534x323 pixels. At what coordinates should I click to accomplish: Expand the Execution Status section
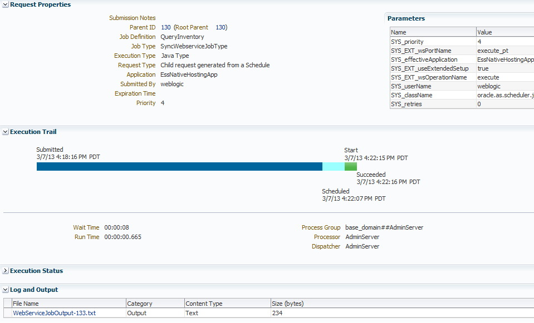(5, 271)
